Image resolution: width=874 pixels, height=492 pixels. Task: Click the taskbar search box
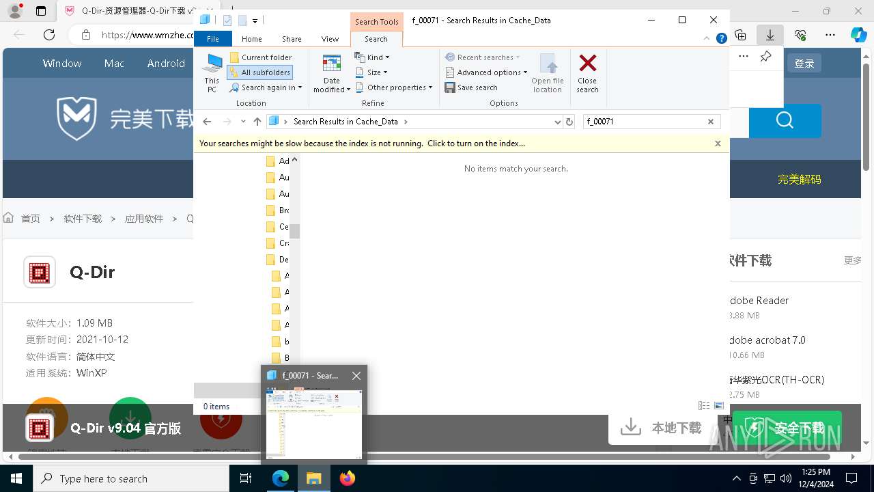[x=131, y=478]
